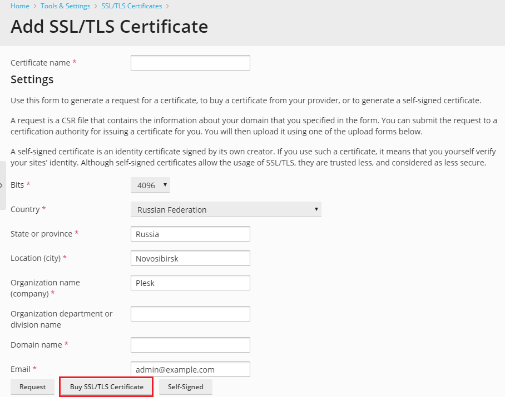Open the Country dropdown list
This screenshot has height=397, width=505.
coord(226,210)
